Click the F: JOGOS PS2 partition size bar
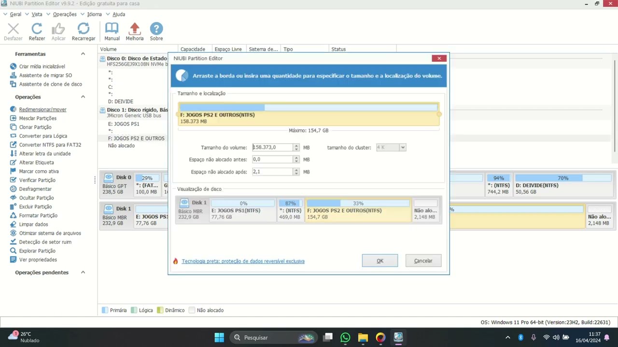Viewport: 618px width, 347px height. pos(309,114)
